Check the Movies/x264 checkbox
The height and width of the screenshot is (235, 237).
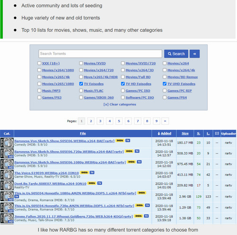(165, 63)
